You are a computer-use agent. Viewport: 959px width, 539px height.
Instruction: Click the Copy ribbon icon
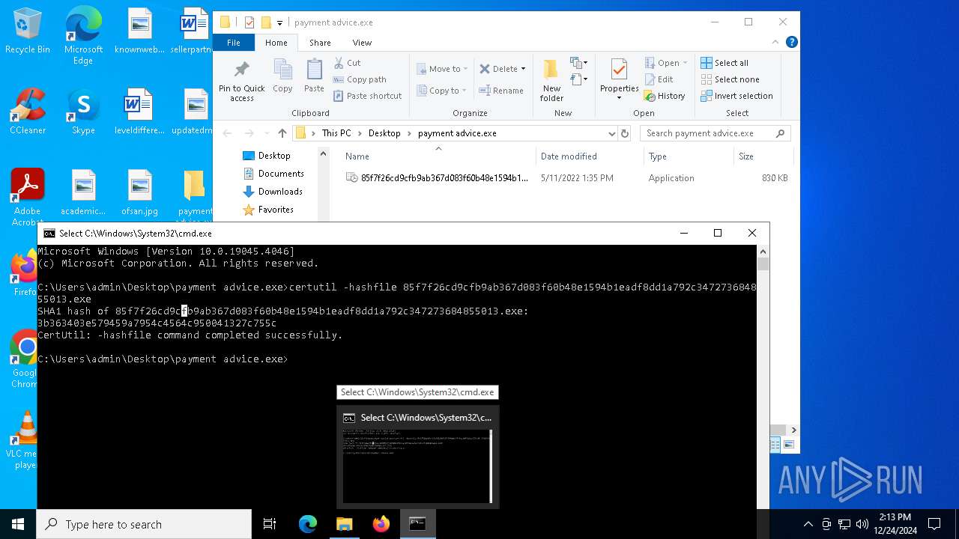(x=282, y=76)
